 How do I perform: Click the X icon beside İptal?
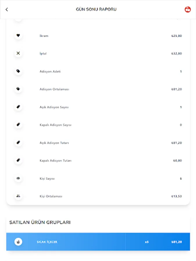pos(18,53)
